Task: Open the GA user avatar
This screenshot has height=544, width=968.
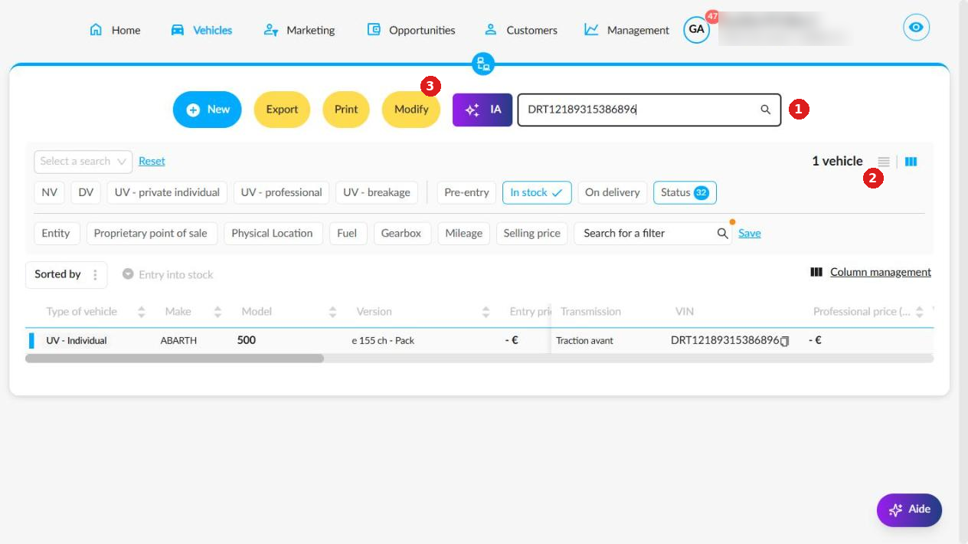Action: pyautogui.click(x=696, y=30)
